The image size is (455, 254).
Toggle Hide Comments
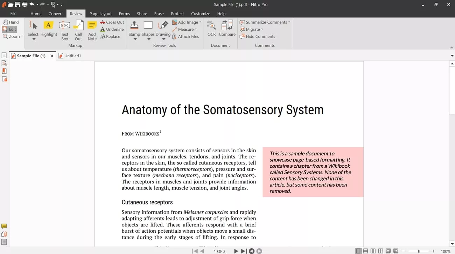[257, 36]
